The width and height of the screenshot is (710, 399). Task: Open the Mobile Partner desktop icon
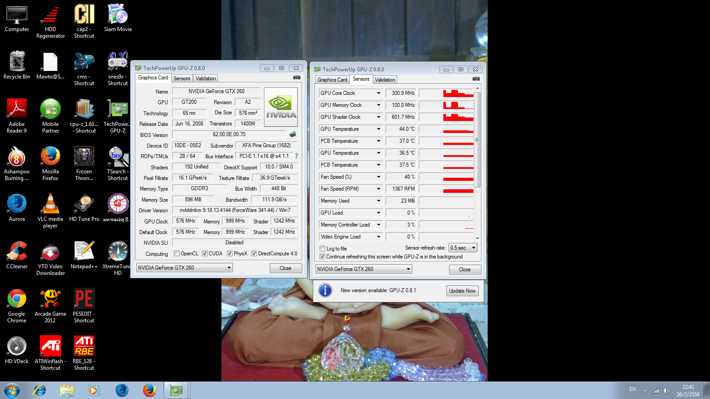click(x=51, y=116)
